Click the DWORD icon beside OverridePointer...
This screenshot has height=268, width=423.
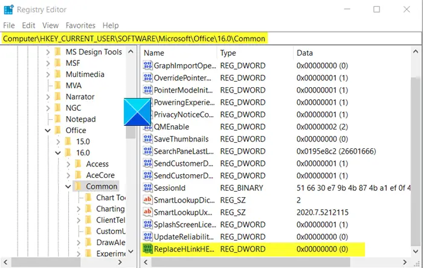(x=147, y=78)
